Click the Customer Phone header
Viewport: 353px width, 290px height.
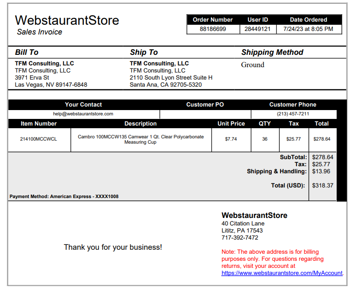(x=293, y=105)
